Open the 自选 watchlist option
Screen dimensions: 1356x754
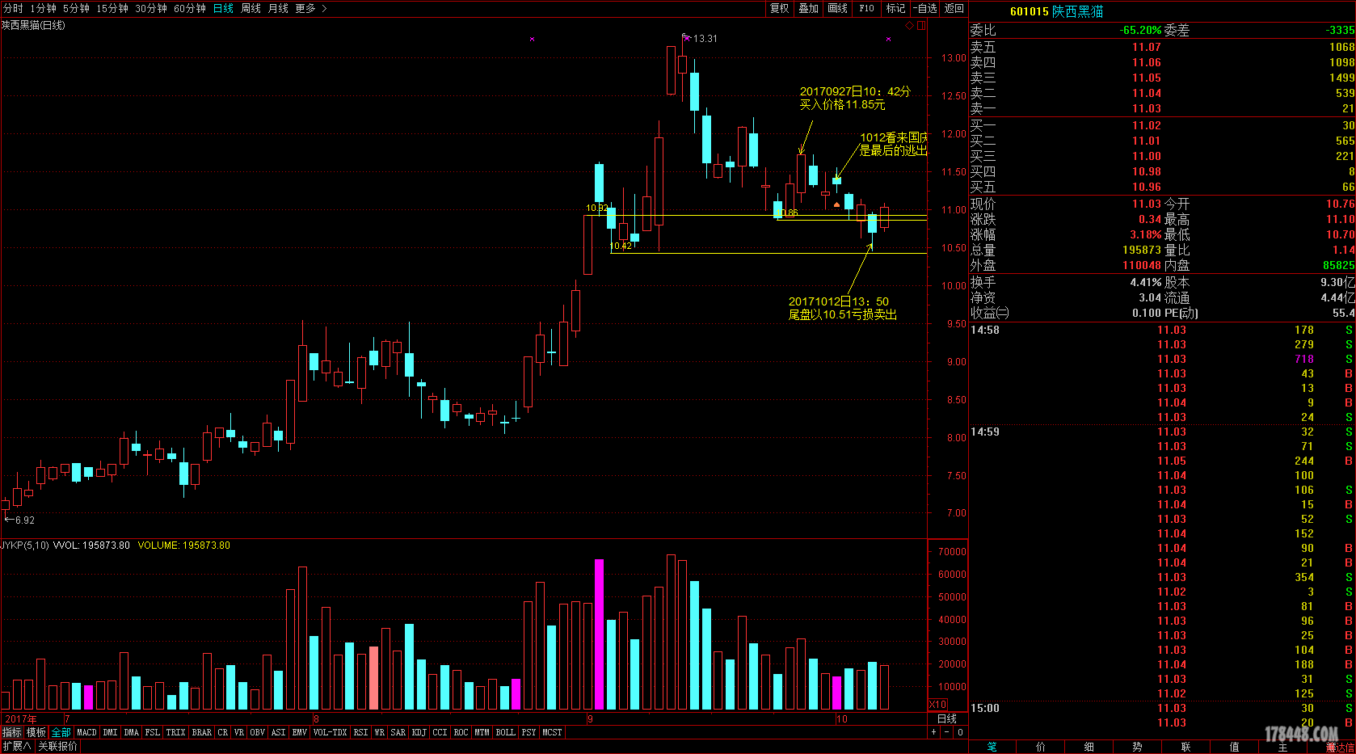point(925,8)
